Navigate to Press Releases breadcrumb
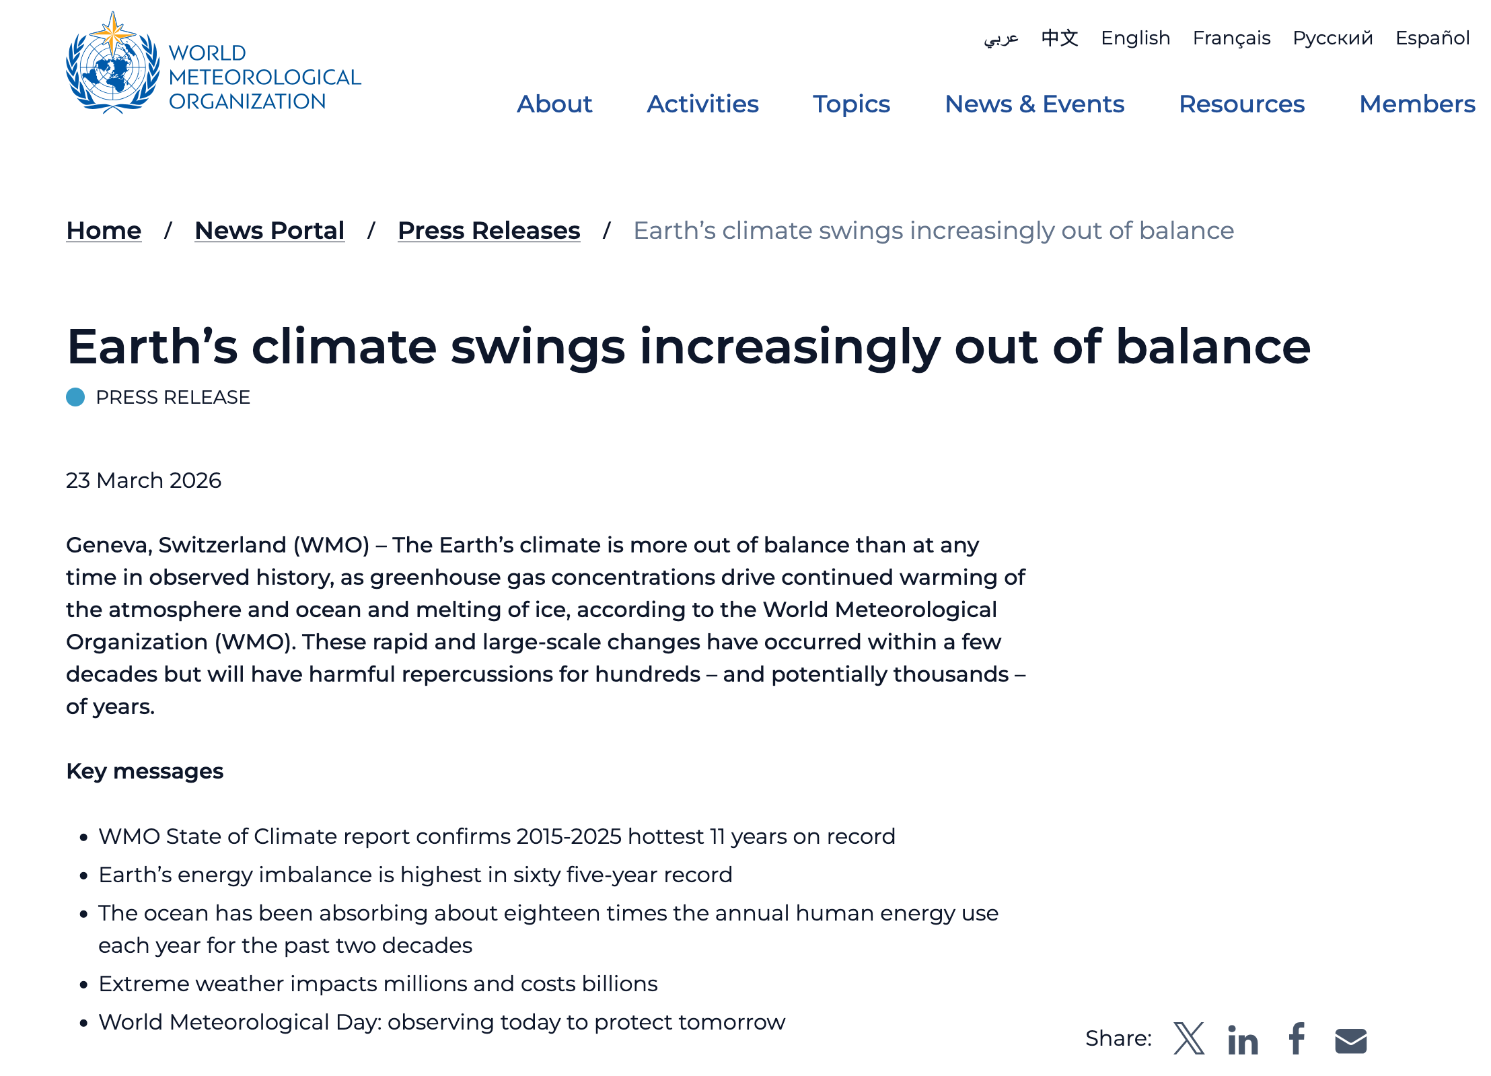1491x1076 pixels. 488,231
